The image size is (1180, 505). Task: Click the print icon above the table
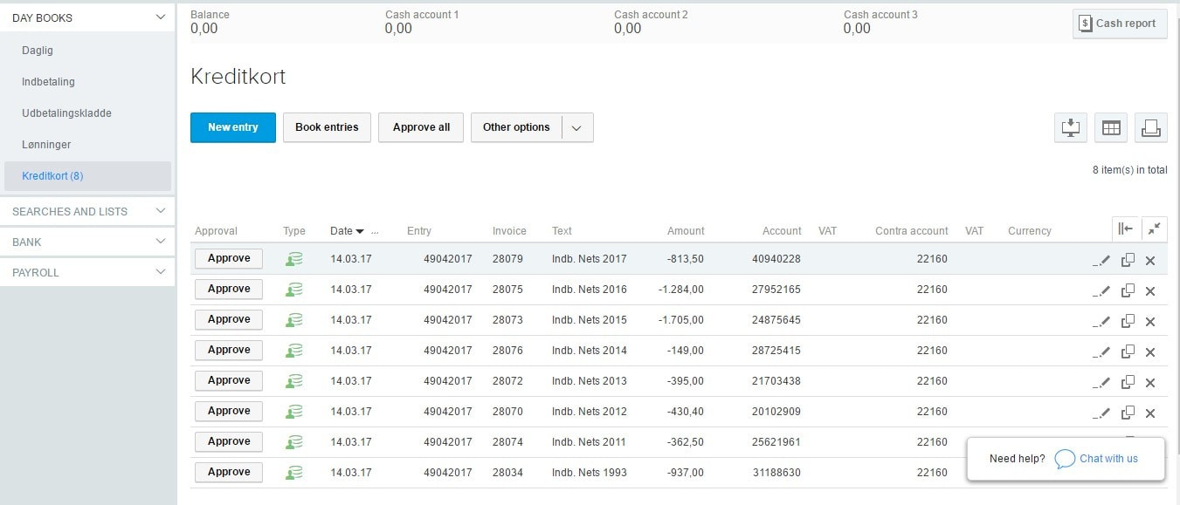click(1150, 127)
